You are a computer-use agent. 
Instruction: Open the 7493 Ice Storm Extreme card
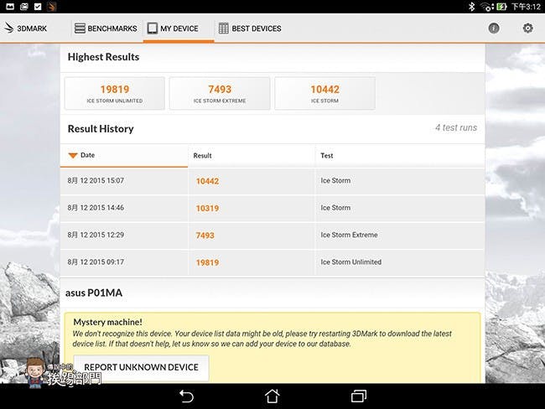click(220, 93)
